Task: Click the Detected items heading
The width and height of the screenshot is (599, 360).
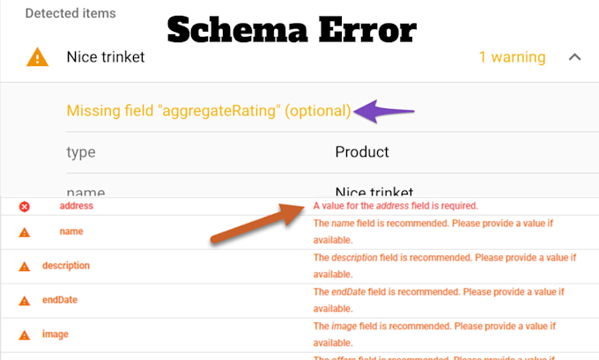Action: 70,14
